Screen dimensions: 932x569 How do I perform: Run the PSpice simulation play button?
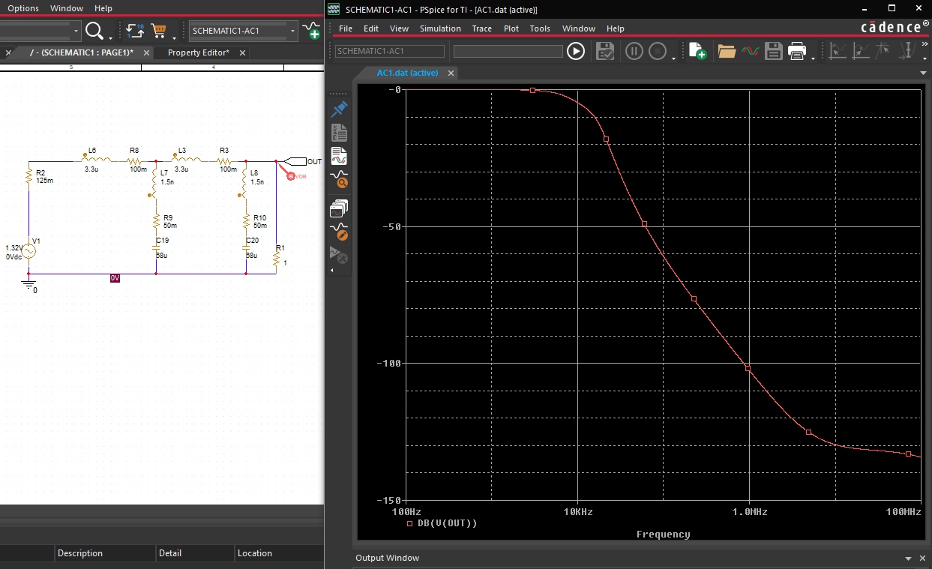pos(575,51)
